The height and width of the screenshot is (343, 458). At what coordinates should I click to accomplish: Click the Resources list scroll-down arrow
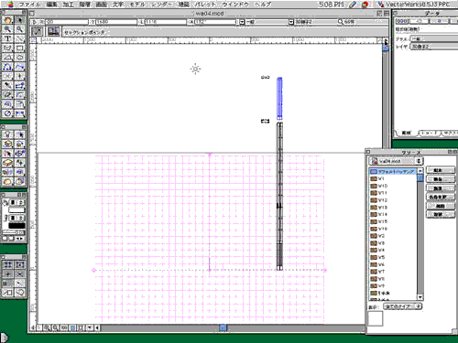click(x=420, y=297)
